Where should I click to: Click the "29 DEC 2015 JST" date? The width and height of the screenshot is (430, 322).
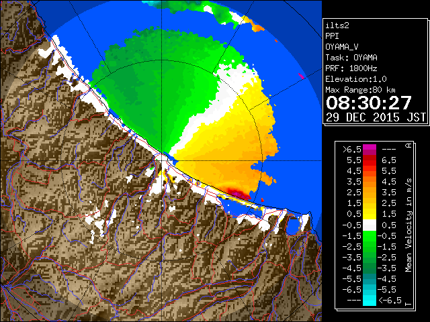376,117
